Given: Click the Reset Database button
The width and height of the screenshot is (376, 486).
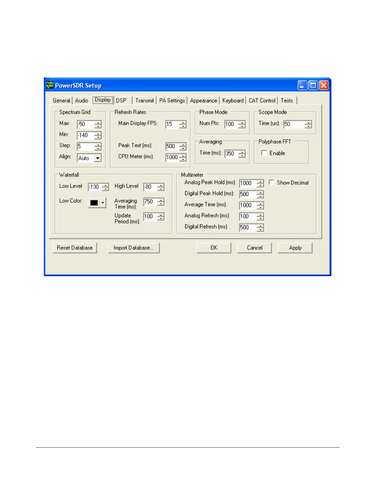Looking at the screenshot, I should [75, 248].
